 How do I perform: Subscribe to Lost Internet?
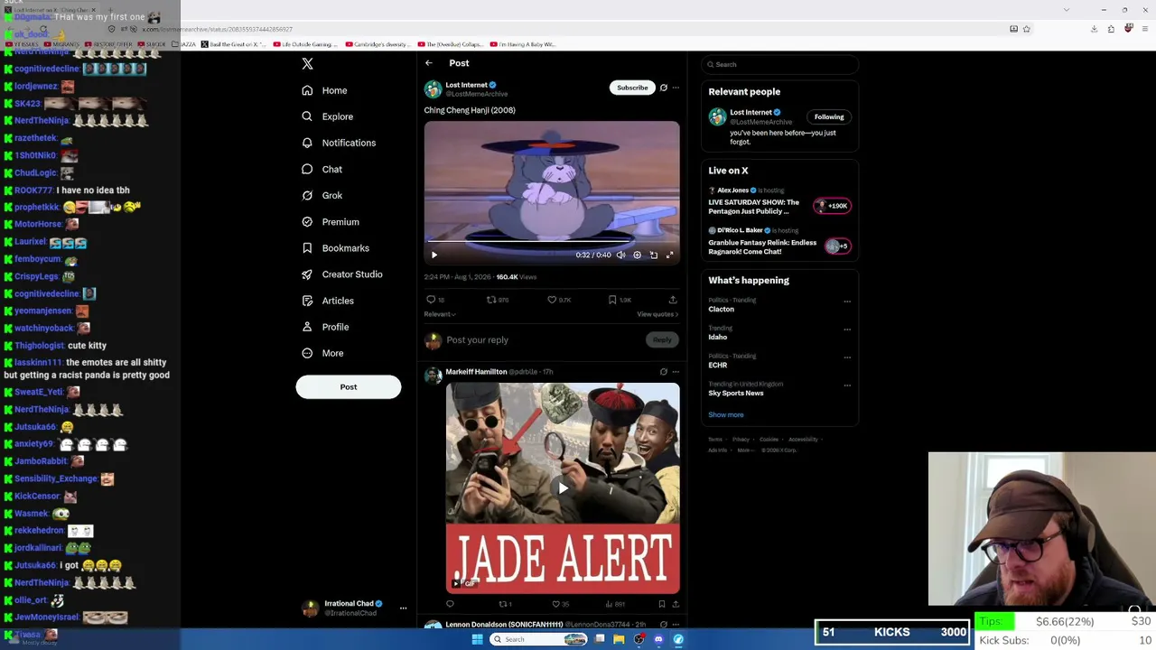tap(632, 88)
